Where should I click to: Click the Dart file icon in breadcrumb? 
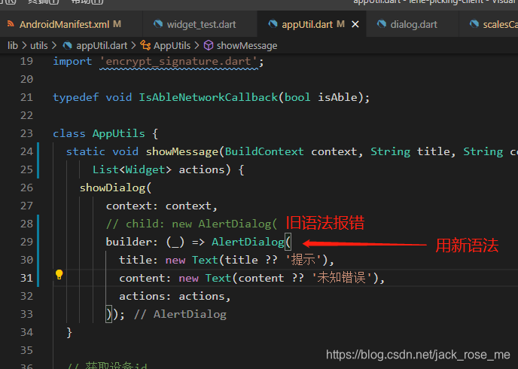point(68,45)
